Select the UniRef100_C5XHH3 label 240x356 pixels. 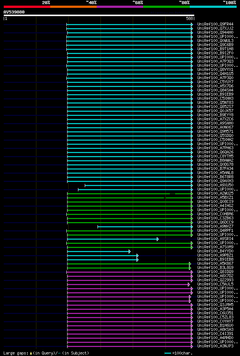point(215,99)
